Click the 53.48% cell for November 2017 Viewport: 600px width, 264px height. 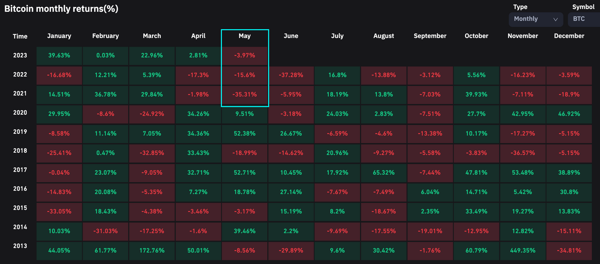523,173
